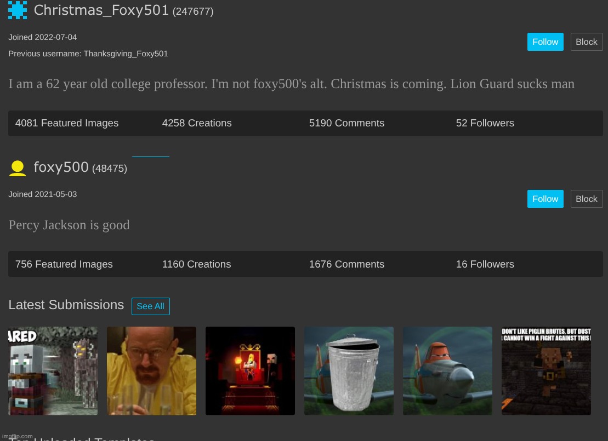Open the man in yellow suit thumbnail

click(x=151, y=371)
